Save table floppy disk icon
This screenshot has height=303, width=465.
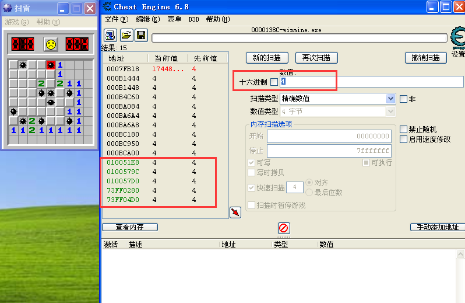(141, 36)
